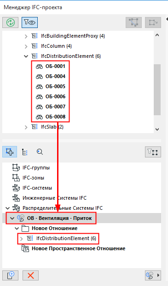Select element ОБ-0004

pos(55,76)
